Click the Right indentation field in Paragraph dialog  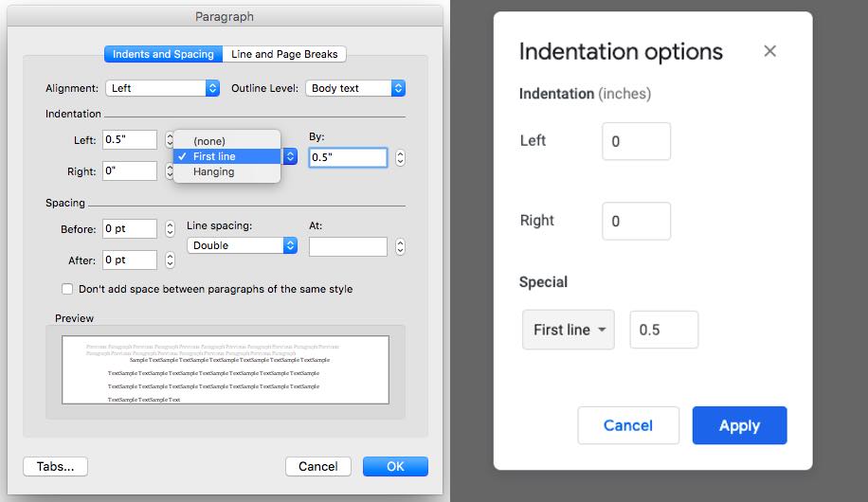tap(130, 171)
